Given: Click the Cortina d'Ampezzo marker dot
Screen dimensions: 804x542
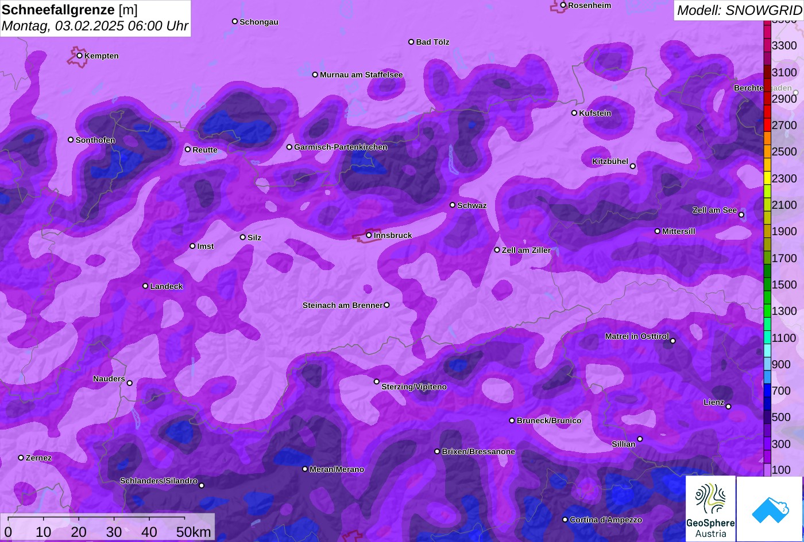Looking at the screenshot, I should click(x=565, y=520).
